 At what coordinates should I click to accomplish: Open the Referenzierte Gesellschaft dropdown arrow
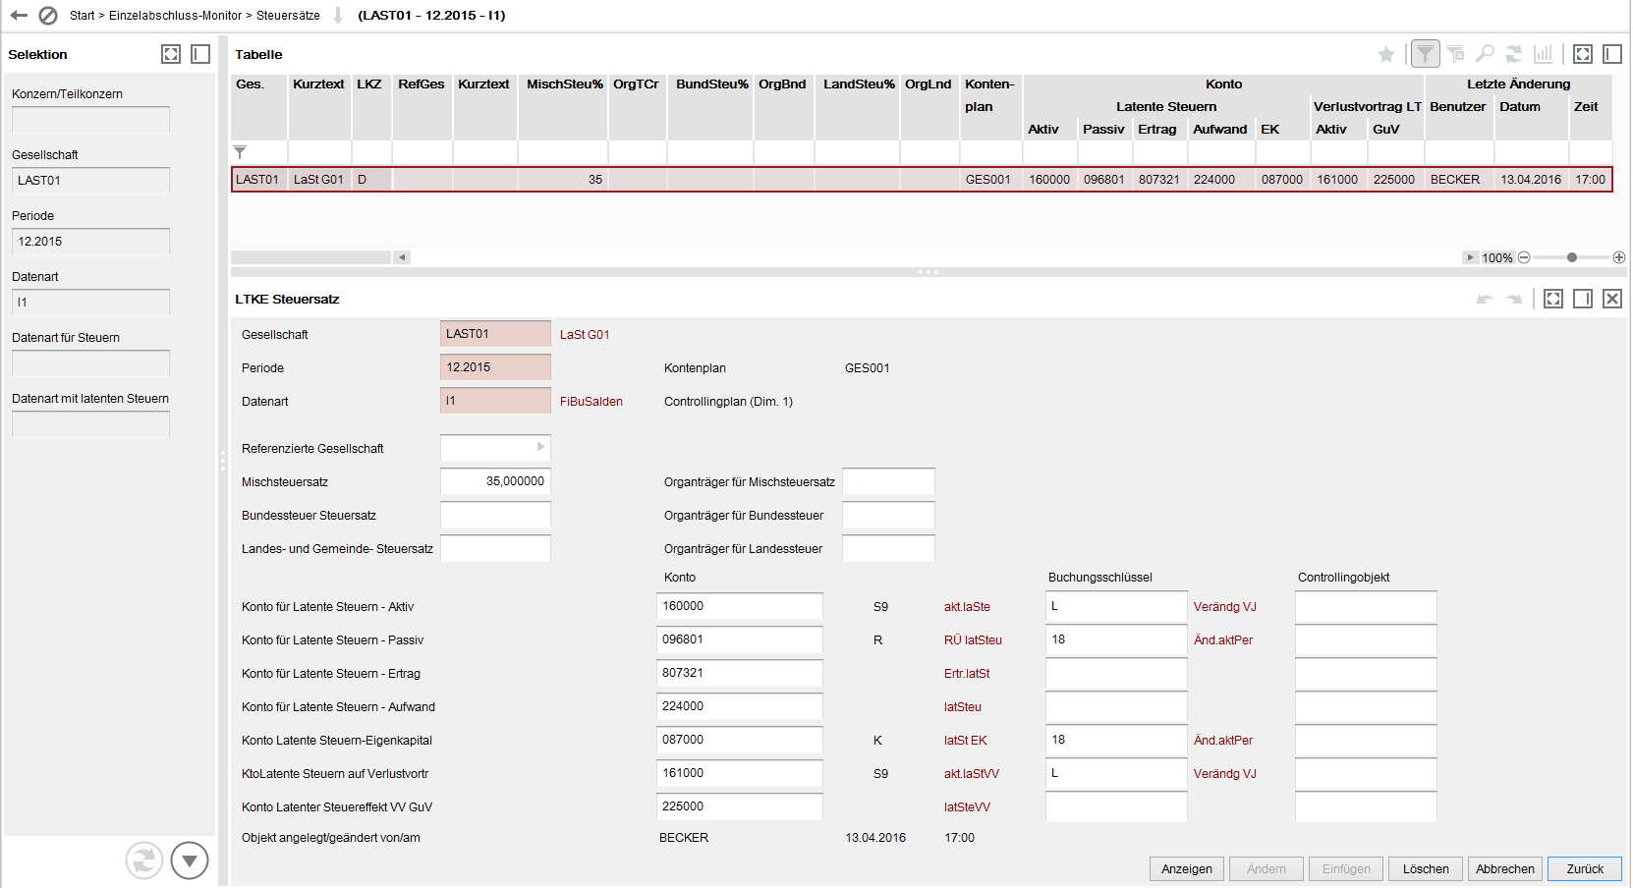pyautogui.click(x=540, y=447)
